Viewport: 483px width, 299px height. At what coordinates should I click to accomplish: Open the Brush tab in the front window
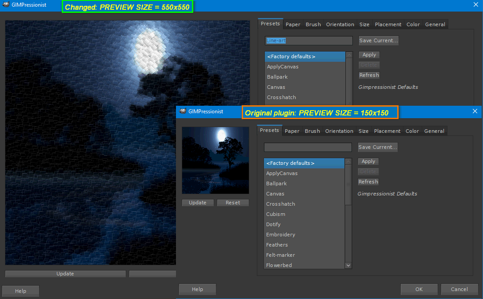pyautogui.click(x=312, y=131)
